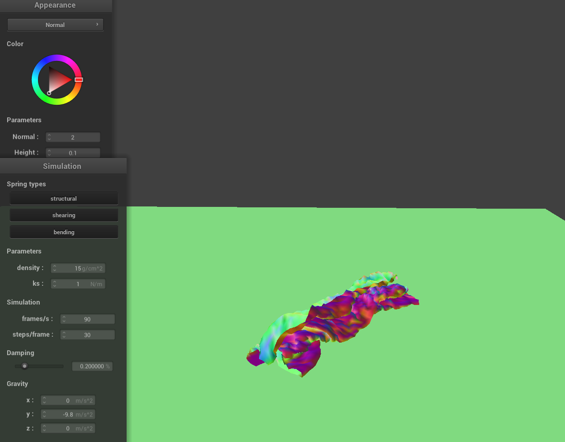The width and height of the screenshot is (565, 442).
Task: Click the frames/s stepper arrows
Action: [x=64, y=319]
